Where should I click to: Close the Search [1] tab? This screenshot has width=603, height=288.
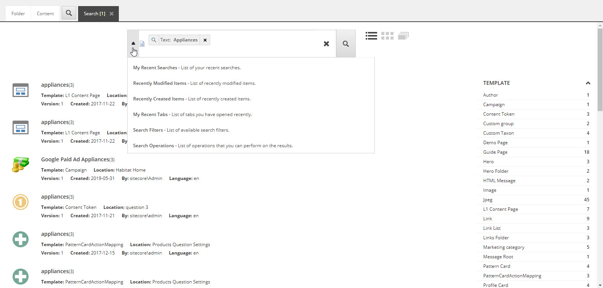112,14
